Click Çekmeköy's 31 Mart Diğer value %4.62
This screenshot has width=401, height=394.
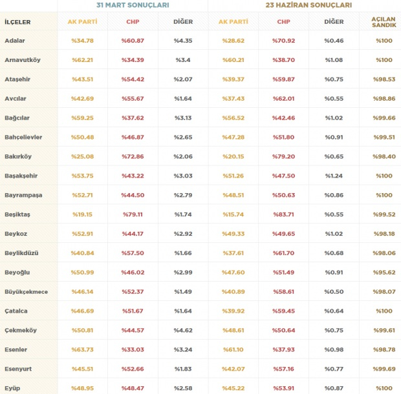183,330
